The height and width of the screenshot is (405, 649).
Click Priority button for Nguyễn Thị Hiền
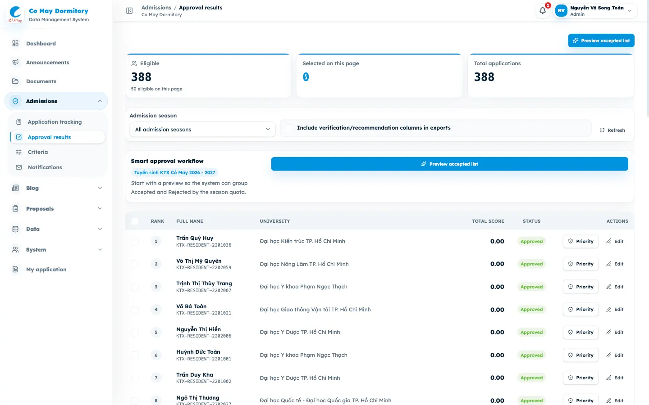(x=580, y=333)
